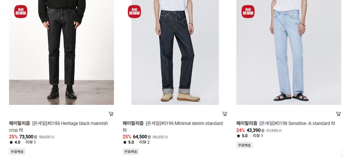
Task: Open #0198 Sensitive -A standard fit title
Action: pyautogui.click(x=297, y=124)
